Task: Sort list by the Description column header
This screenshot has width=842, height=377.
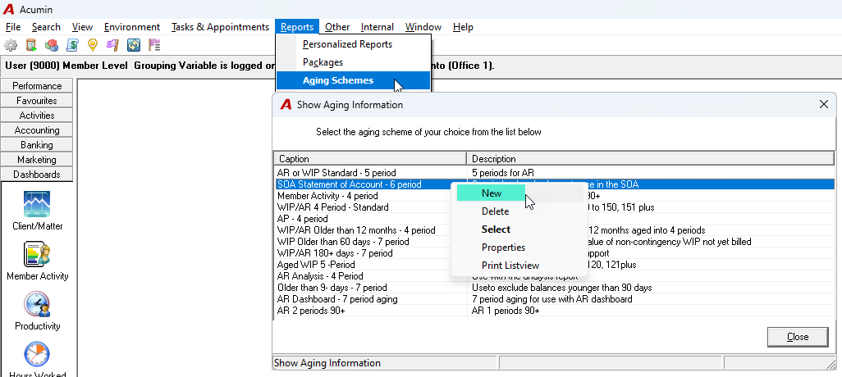Action: 650,159
